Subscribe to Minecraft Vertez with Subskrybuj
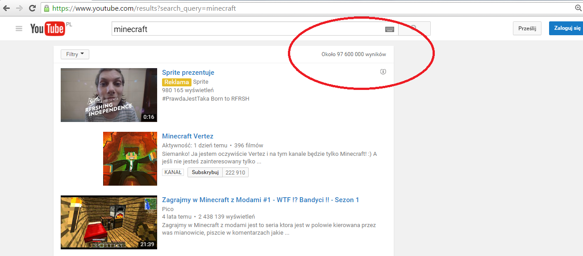 pos(205,172)
